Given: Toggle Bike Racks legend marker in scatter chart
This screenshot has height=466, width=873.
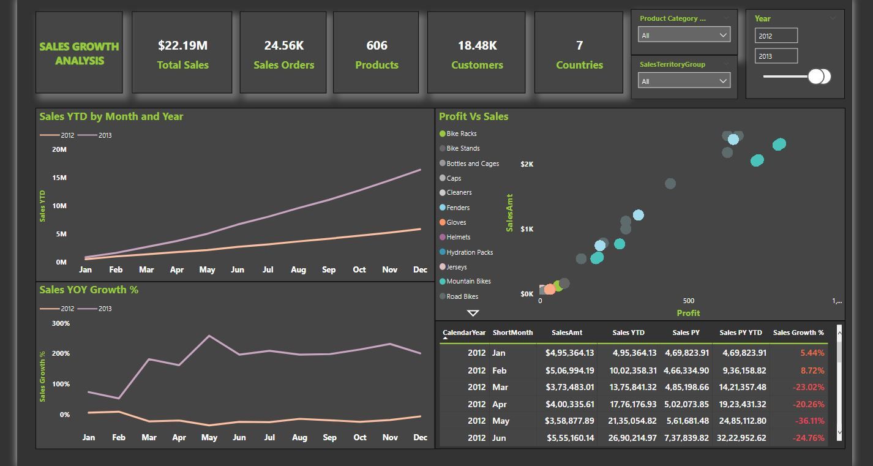Looking at the screenshot, I should (x=443, y=133).
